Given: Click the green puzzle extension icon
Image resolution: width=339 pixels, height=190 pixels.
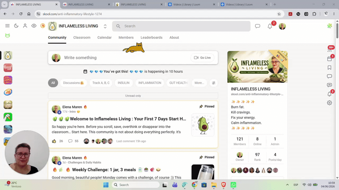Looking at the screenshot, I should (x=329, y=26).
